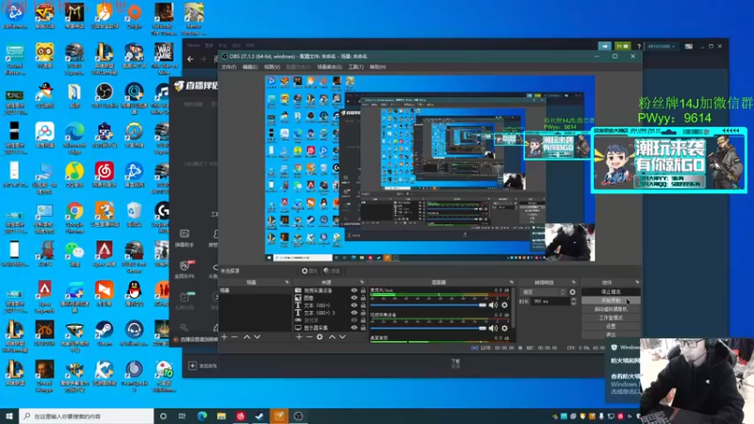Move source down in Sources panel
This screenshot has height=424, width=754.
342,337
